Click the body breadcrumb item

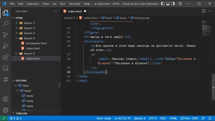tap(121, 18)
